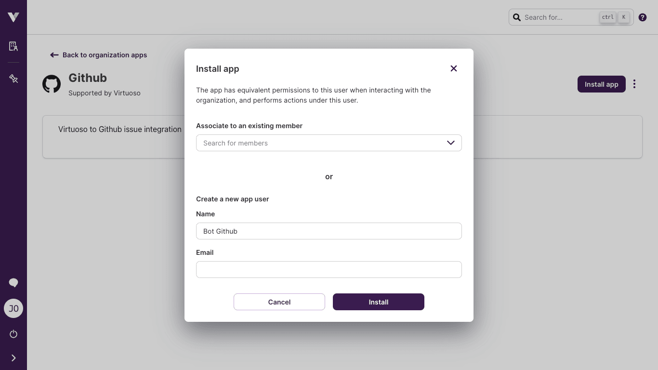Focus the Email input field
The height and width of the screenshot is (370, 658).
[329, 269]
